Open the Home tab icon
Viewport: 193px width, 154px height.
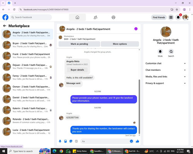77,17
